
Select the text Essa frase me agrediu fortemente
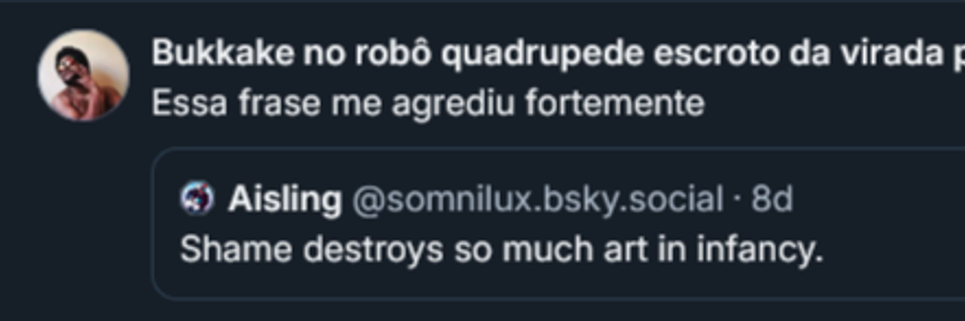tap(428, 103)
